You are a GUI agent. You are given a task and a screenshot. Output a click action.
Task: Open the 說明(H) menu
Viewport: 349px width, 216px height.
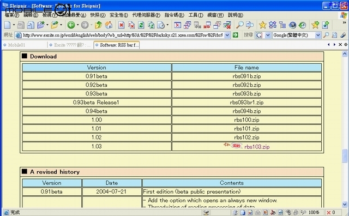click(x=236, y=15)
